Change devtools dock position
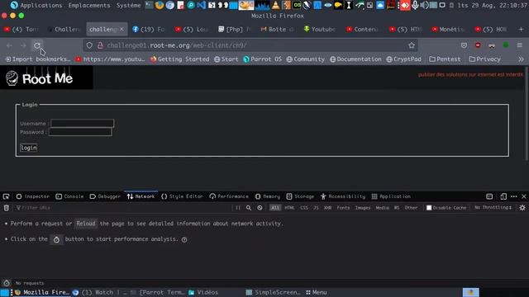The width and height of the screenshot is (529, 297). pyautogui.click(x=489, y=196)
